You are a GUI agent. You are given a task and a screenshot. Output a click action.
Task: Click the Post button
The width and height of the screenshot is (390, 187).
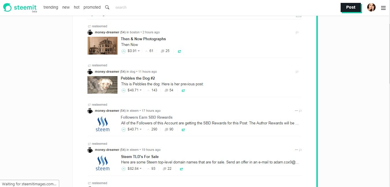click(x=351, y=7)
